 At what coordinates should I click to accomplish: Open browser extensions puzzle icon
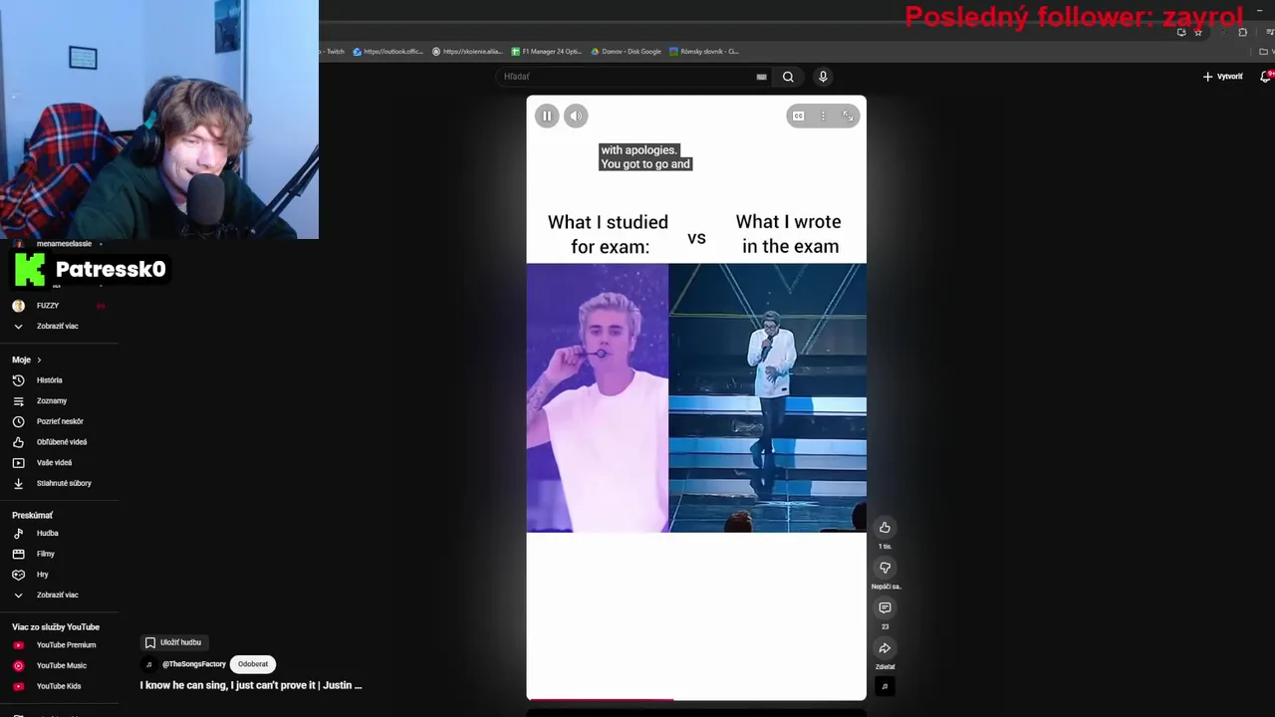click(x=1242, y=32)
